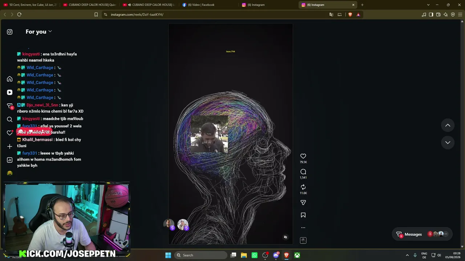This screenshot has height=261, width=465.
Task: Open File Explorer from the taskbar
Action: (x=244, y=255)
